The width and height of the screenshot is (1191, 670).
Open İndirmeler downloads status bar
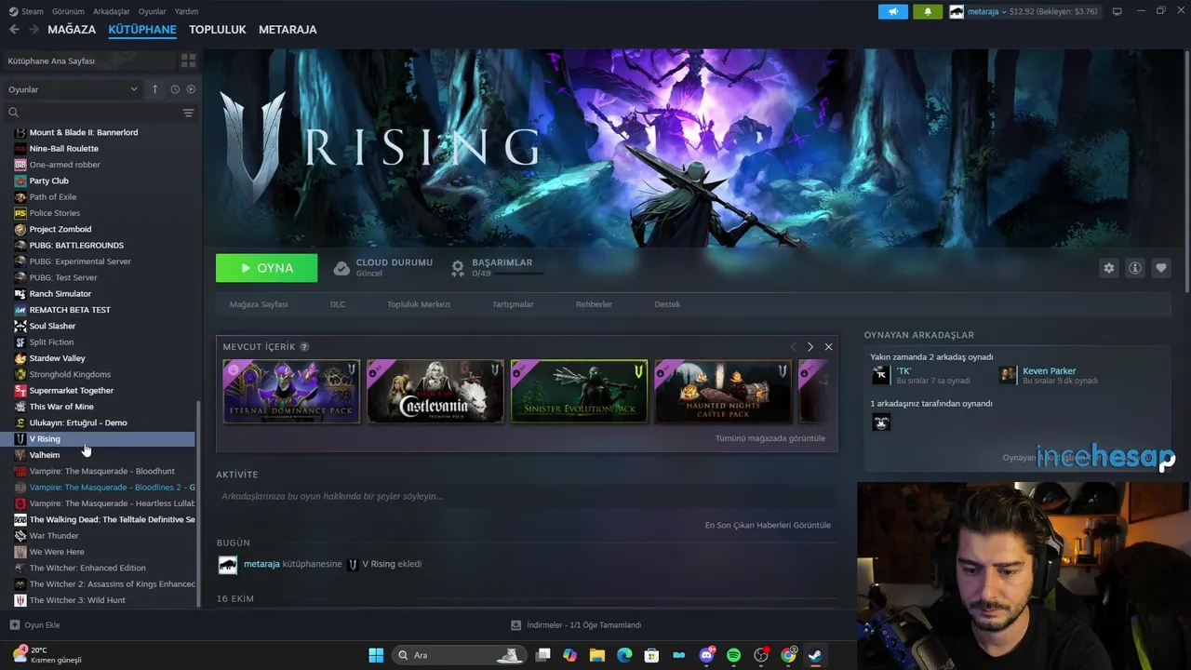(x=577, y=625)
